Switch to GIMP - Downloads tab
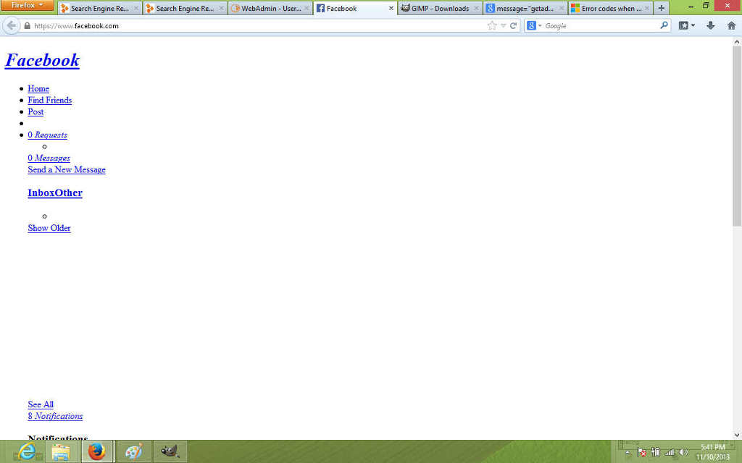This screenshot has width=742, height=463. point(440,9)
